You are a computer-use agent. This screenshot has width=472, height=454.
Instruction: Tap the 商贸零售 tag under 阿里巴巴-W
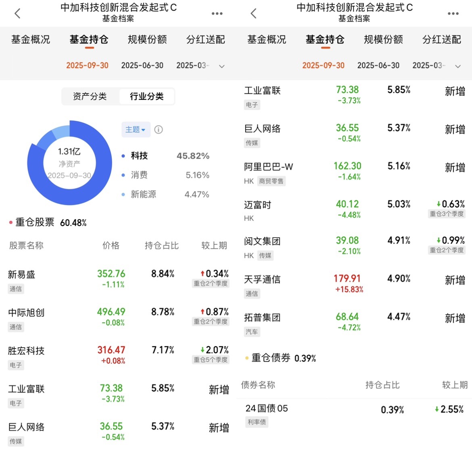[x=271, y=181]
